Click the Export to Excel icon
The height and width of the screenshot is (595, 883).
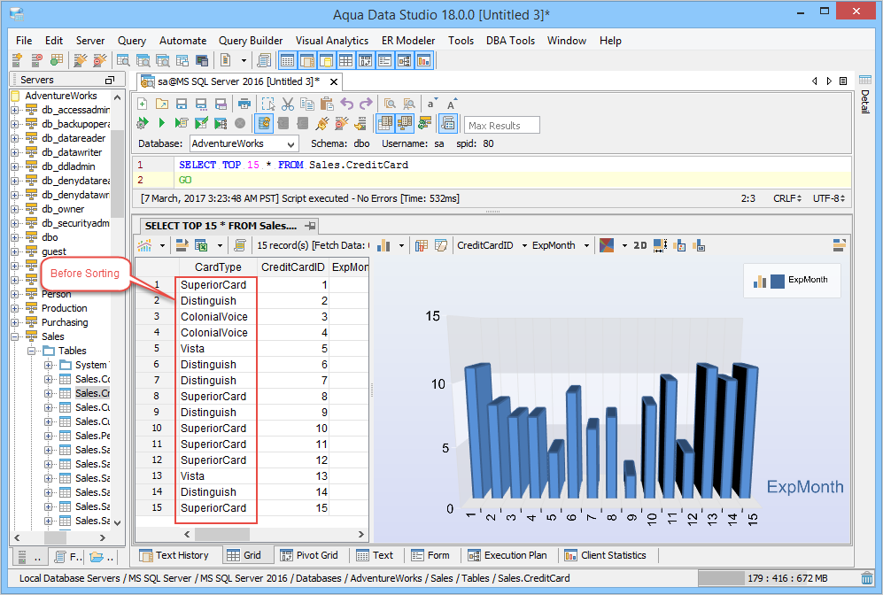click(x=201, y=245)
